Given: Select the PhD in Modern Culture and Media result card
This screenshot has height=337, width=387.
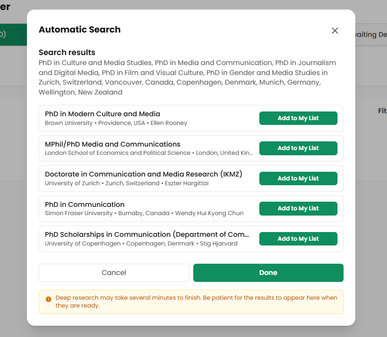Looking at the screenshot, I should click(130, 118).
